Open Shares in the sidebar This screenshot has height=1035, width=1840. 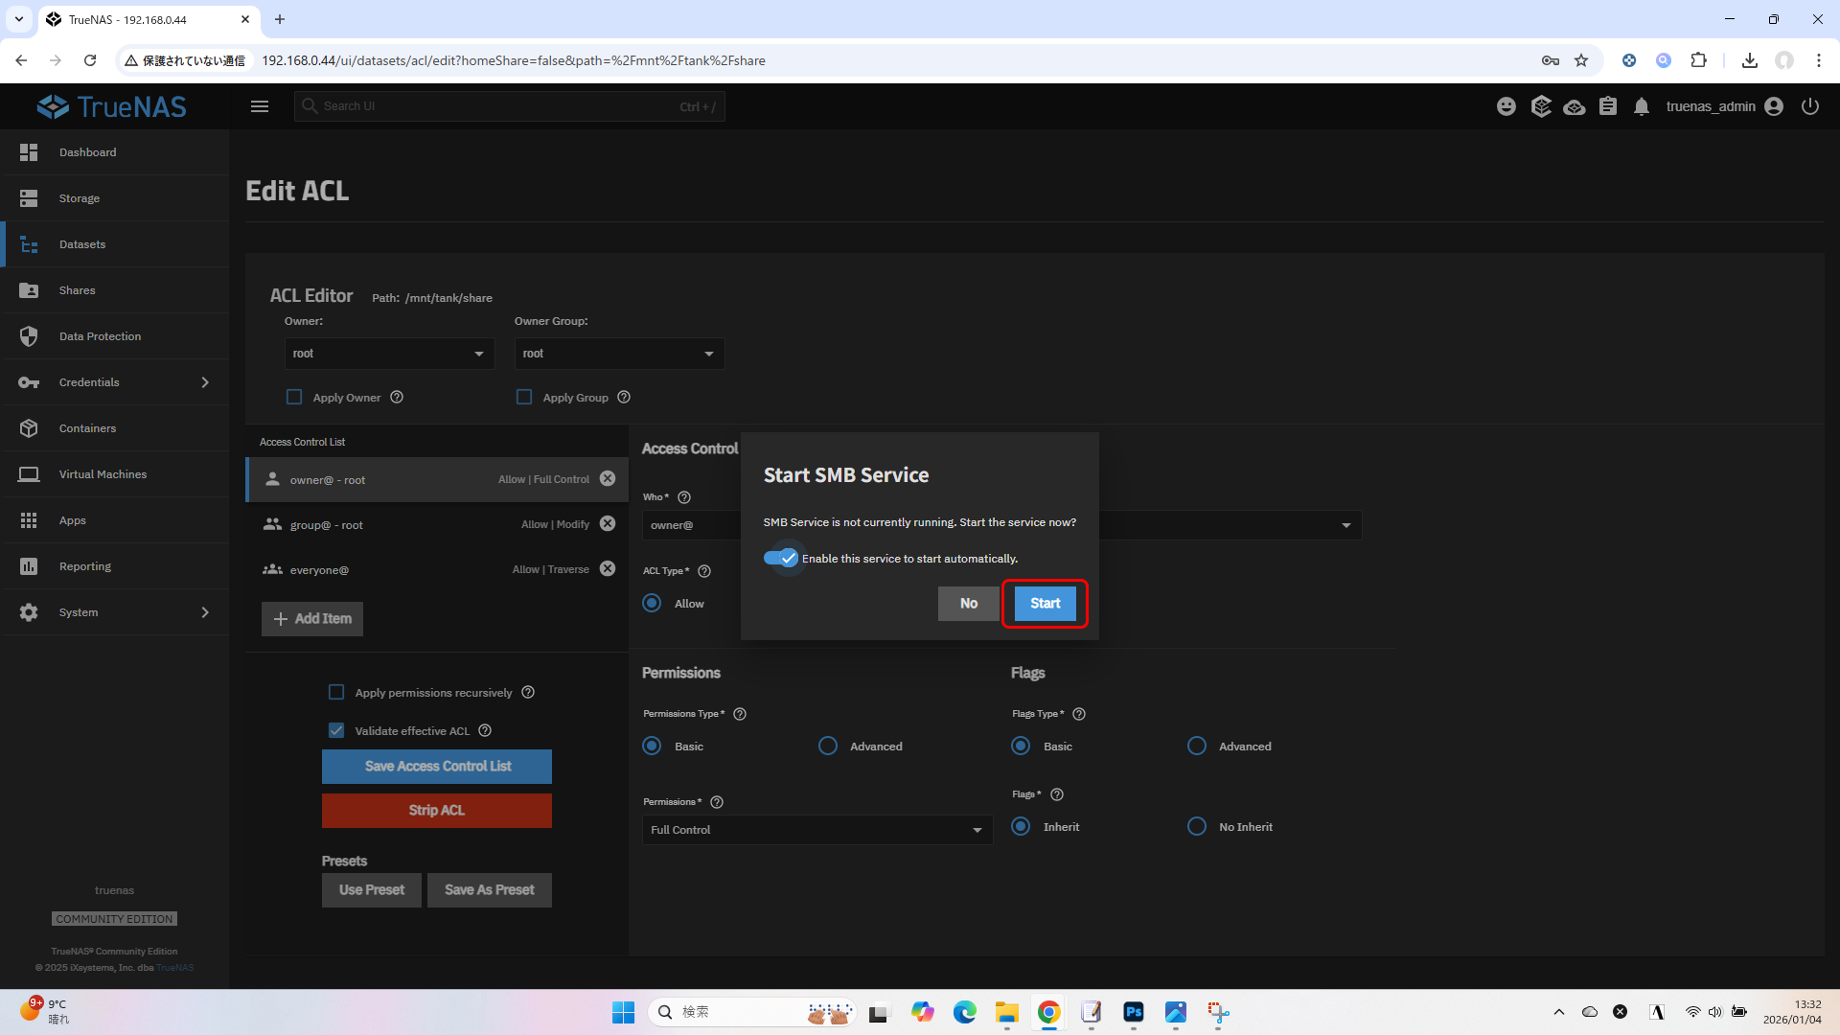[77, 290]
